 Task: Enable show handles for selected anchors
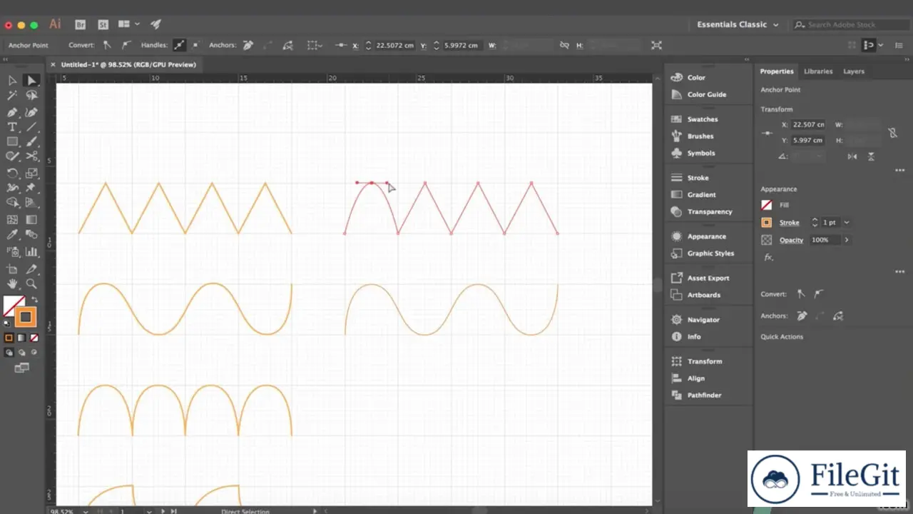(x=179, y=45)
